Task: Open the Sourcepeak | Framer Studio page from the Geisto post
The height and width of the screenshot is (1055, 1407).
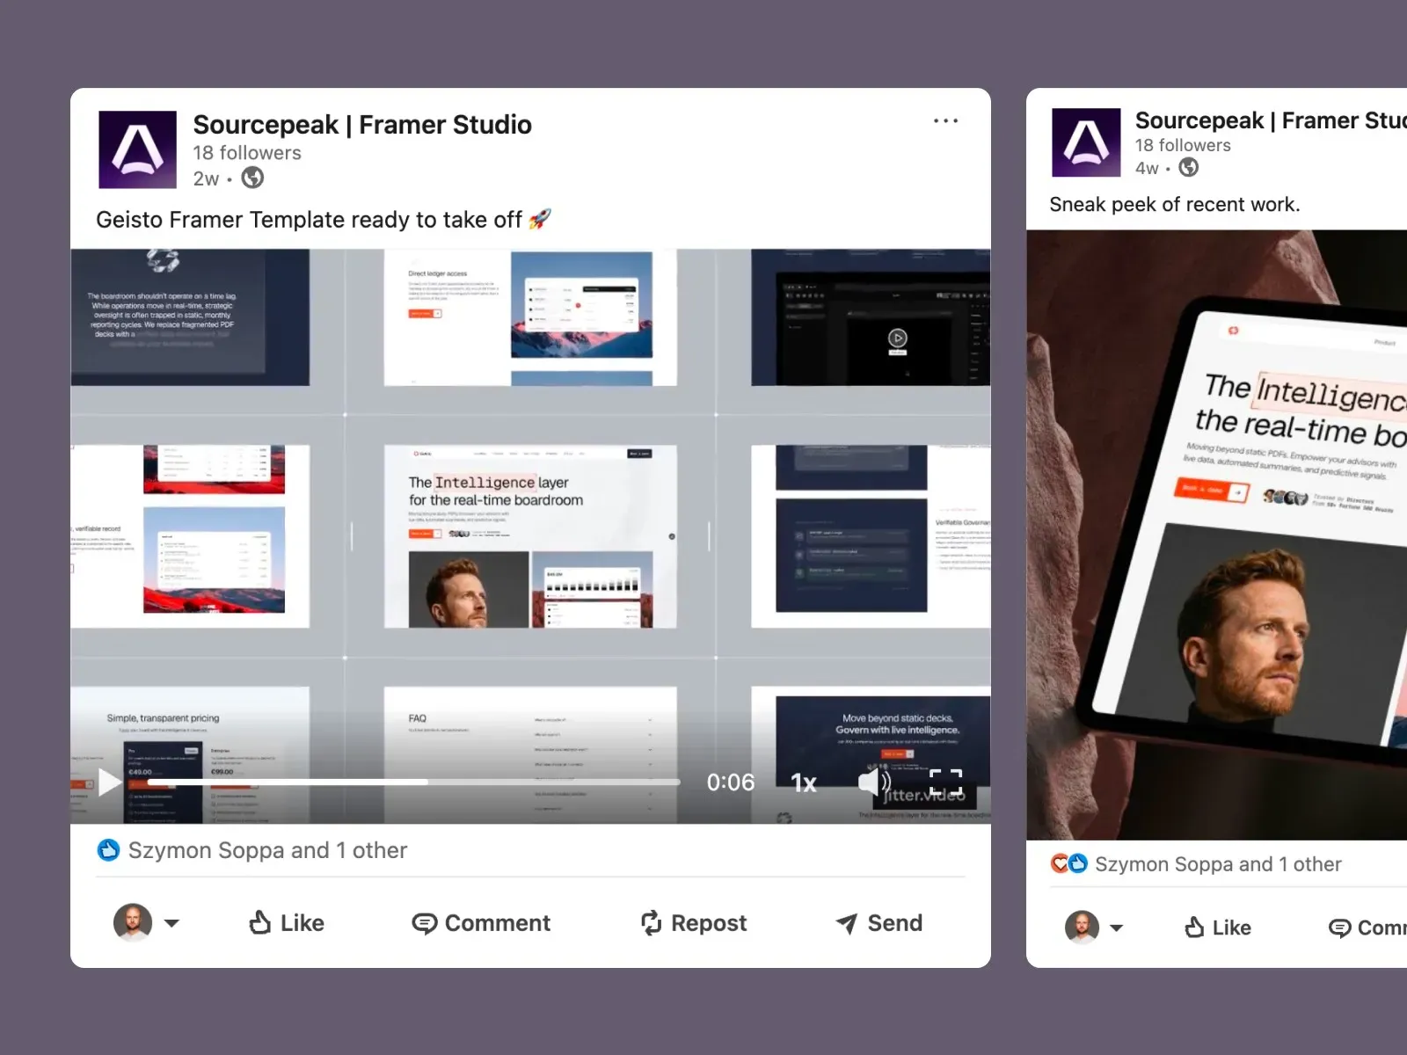Action: [x=362, y=125]
